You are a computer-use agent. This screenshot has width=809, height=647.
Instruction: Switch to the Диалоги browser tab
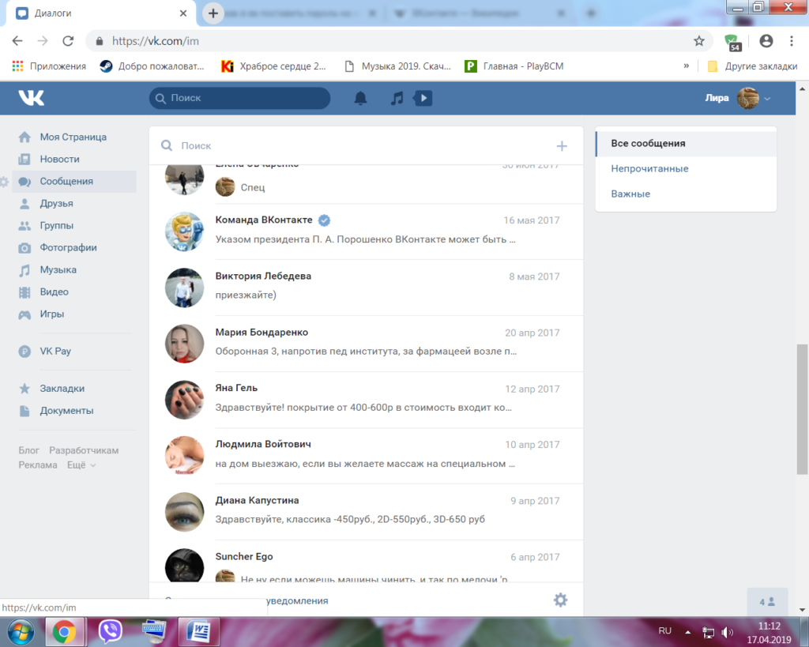click(x=101, y=13)
